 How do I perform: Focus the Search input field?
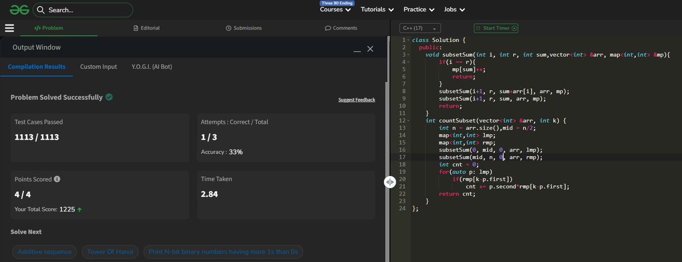(x=83, y=10)
